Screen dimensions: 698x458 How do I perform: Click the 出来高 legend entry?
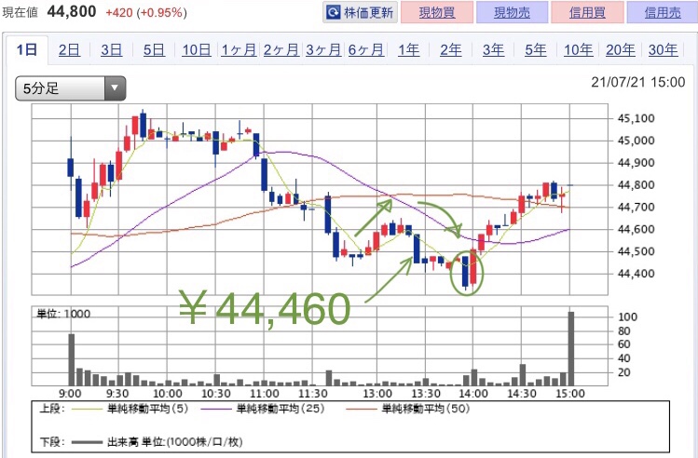[x=157, y=442]
